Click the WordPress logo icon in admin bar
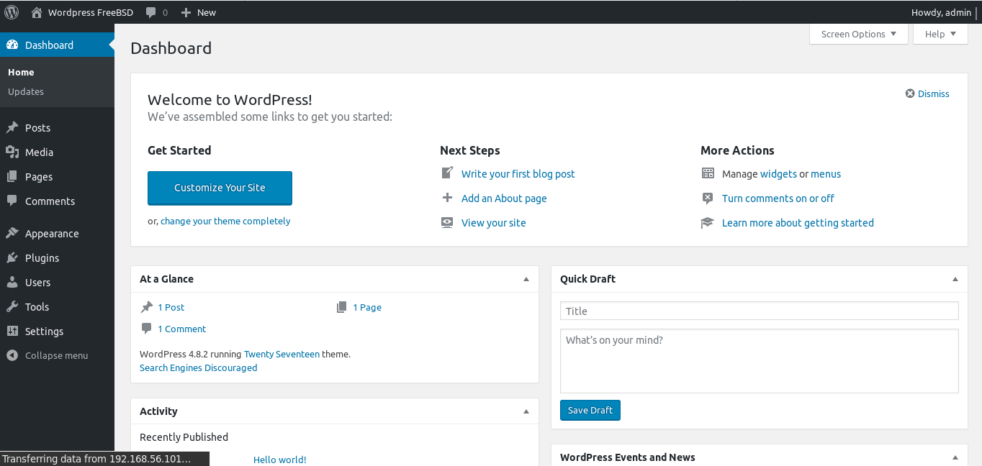The image size is (982, 466). pyautogui.click(x=12, y=12)
